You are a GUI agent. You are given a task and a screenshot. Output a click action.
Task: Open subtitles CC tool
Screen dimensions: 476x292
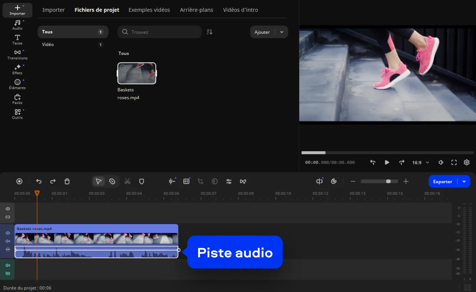tap(186, 182)
